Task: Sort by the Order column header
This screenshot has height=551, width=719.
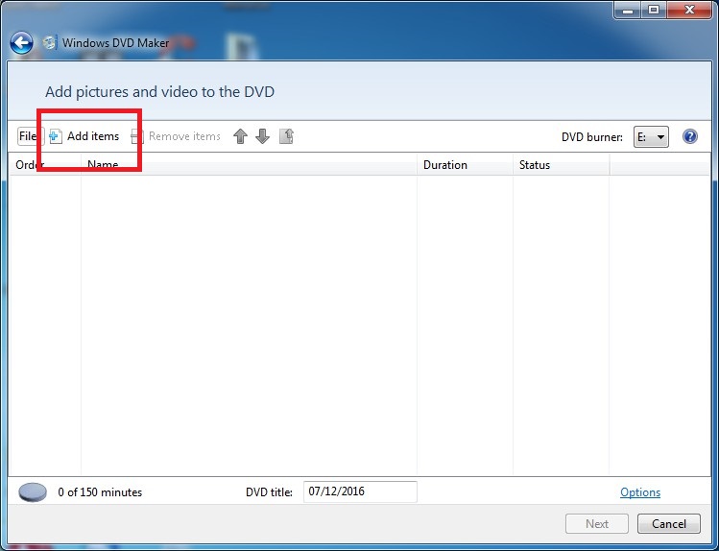Action: (x=45, y=165)
